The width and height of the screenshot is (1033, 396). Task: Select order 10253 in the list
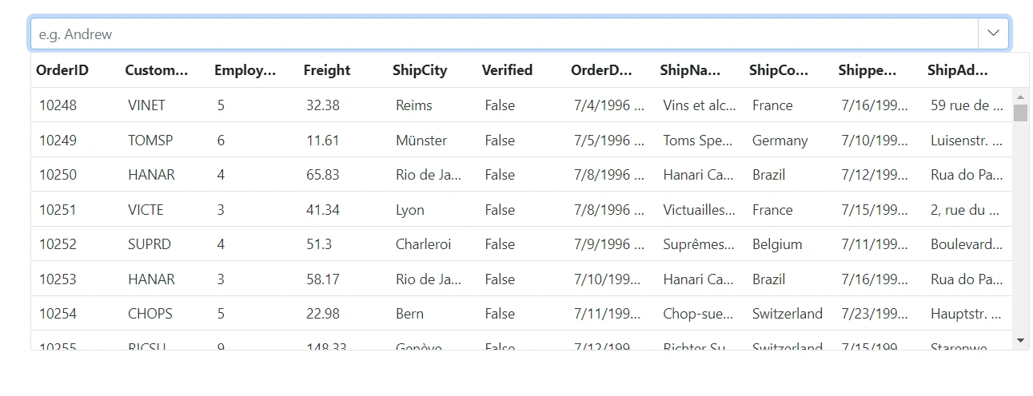click(521, 279)
